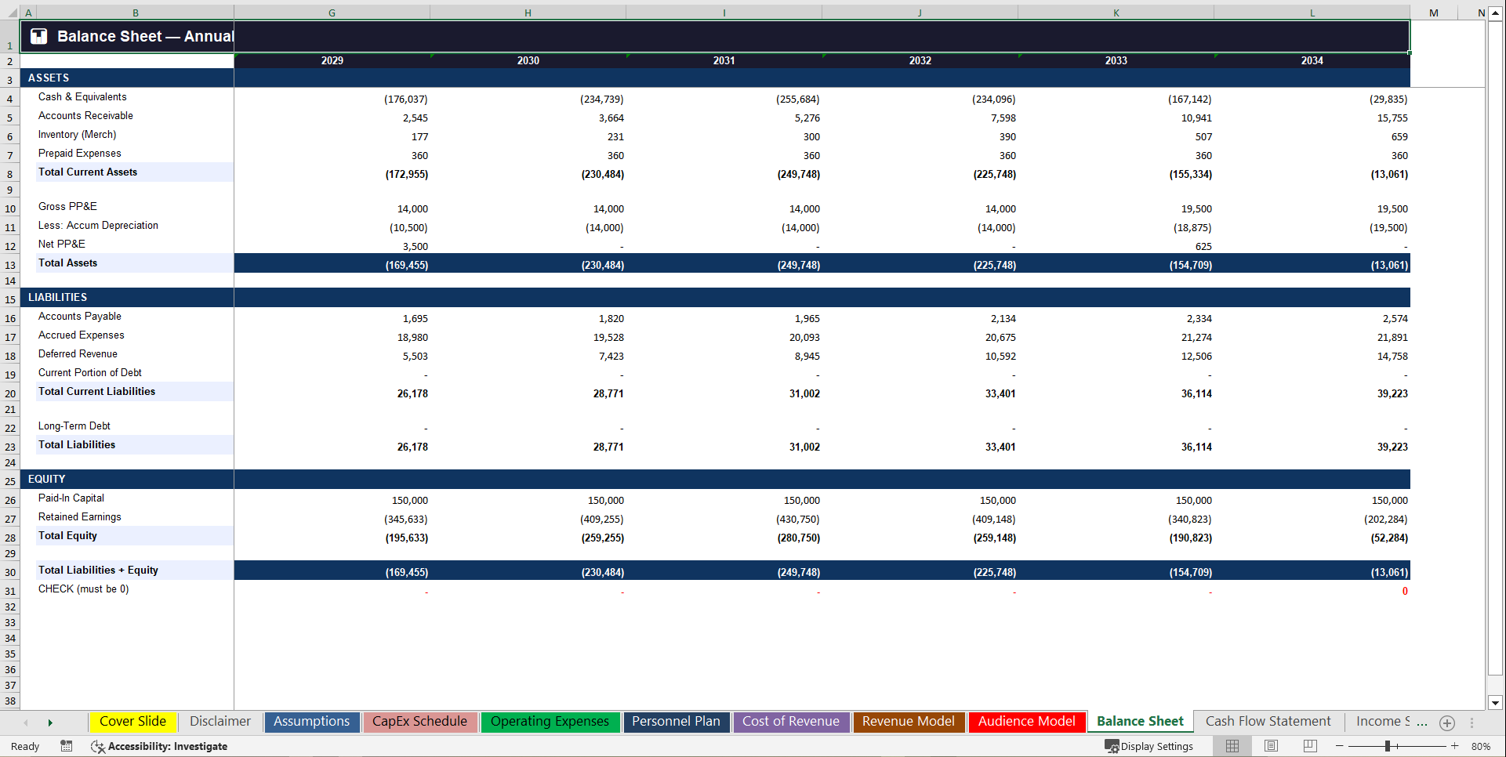The image size is (1506, 757).
Task: Zoom in using the plus icon
Action: tap(1456, 746)
